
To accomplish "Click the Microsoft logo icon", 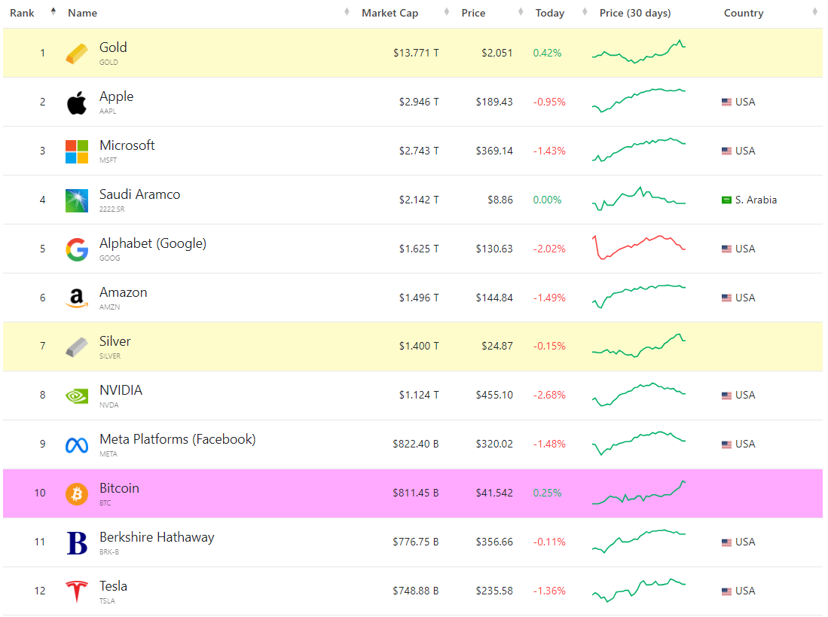I will [x=77, y=151].
